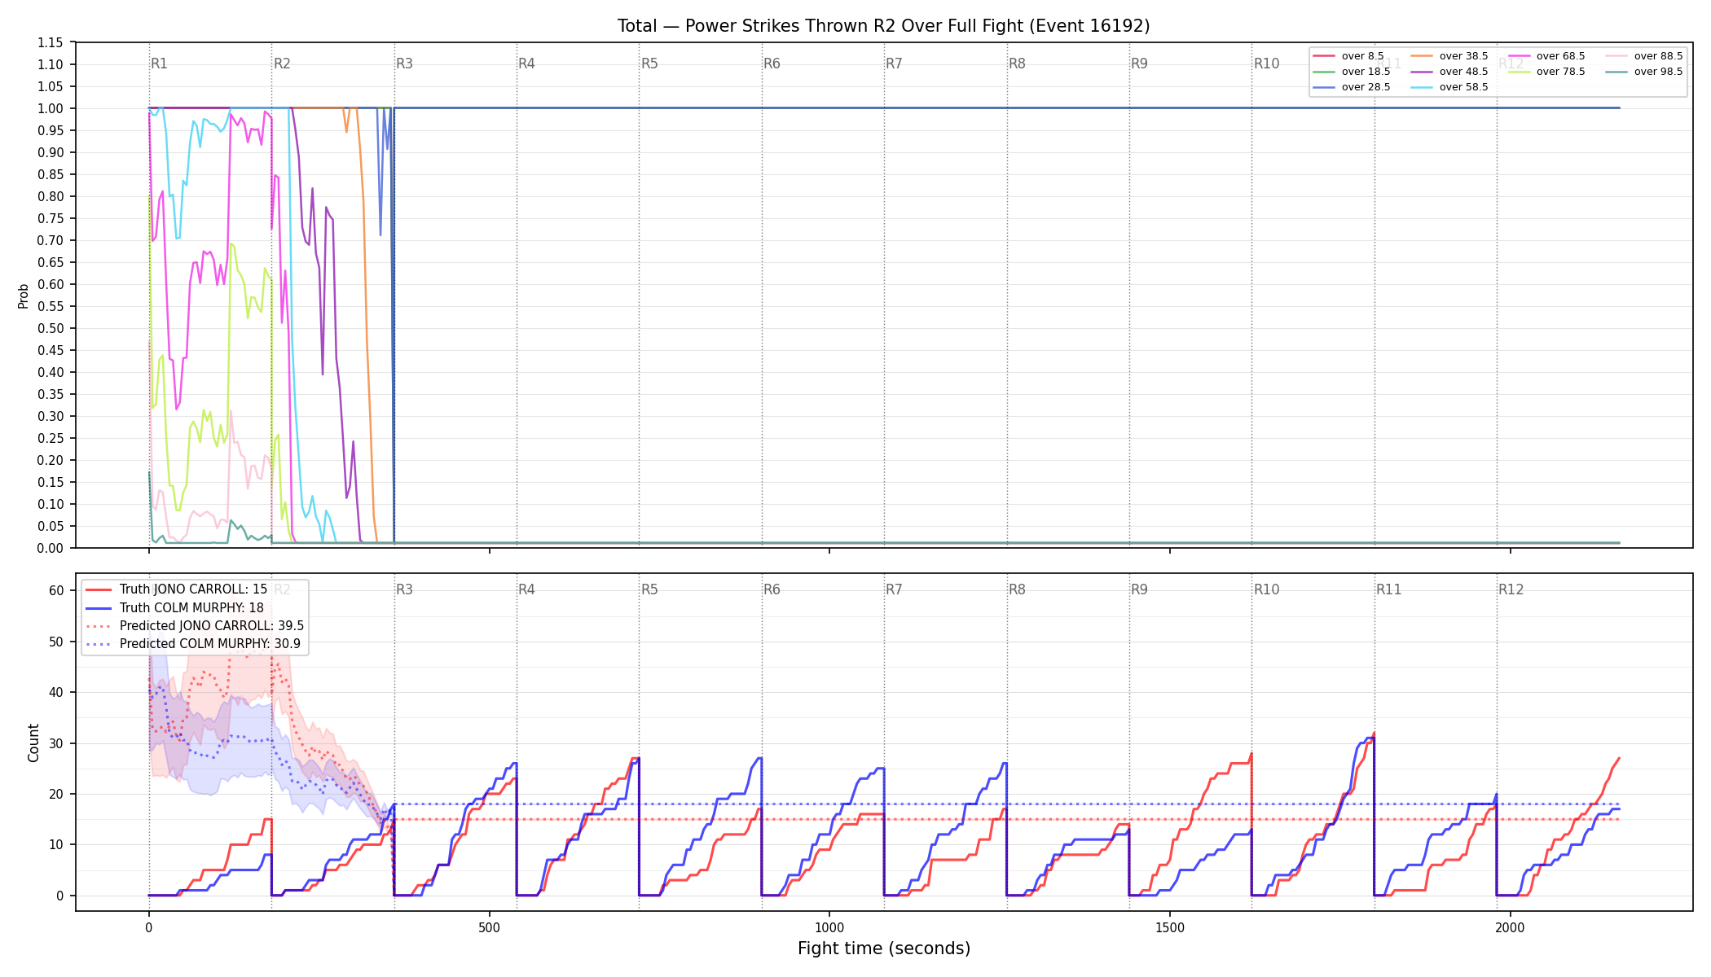Screen dimensions: 1711x977
Task: Select 'Predicted COLM MURPHY: 30.9' legend line
Action: tap(193, 643)
